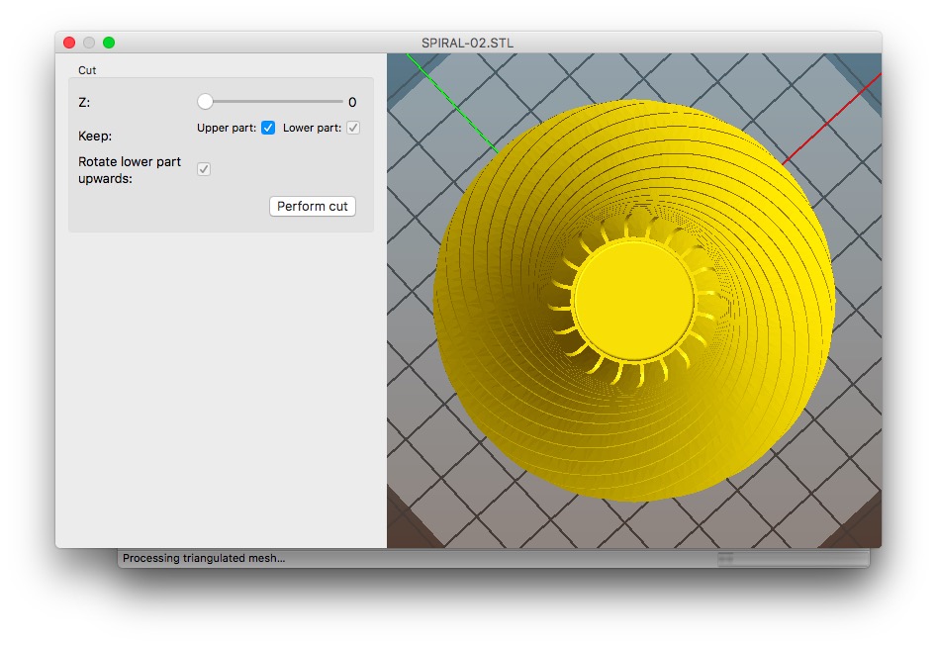Minimize the window with the gray button
Viewport: 937px width, 647px height.
(x=89, y=43)
